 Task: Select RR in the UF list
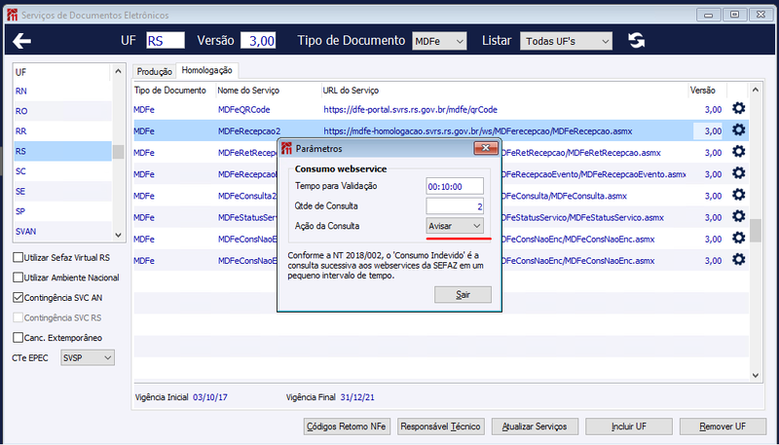click(x=62, y=131)
